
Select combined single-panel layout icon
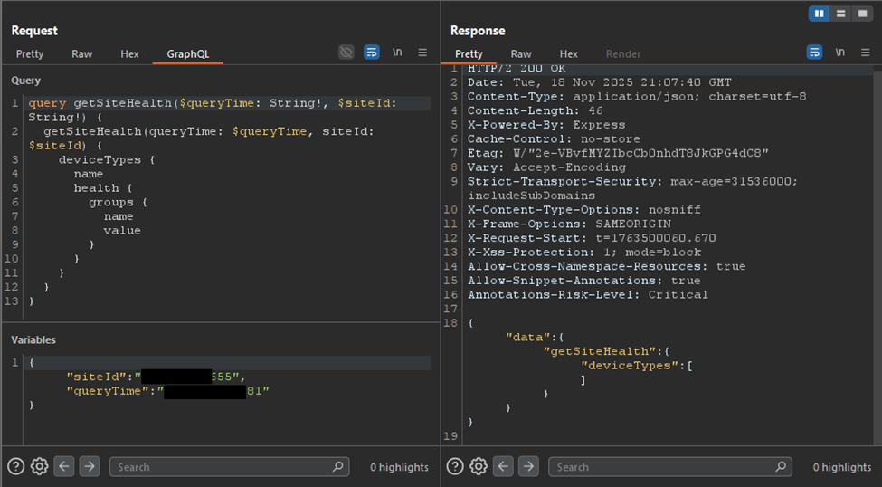862,14
